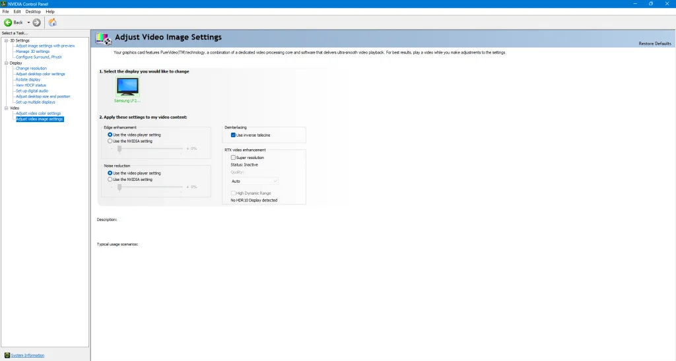Open Manage 3D settings page
676x361 pixels.
click(32, 51)
